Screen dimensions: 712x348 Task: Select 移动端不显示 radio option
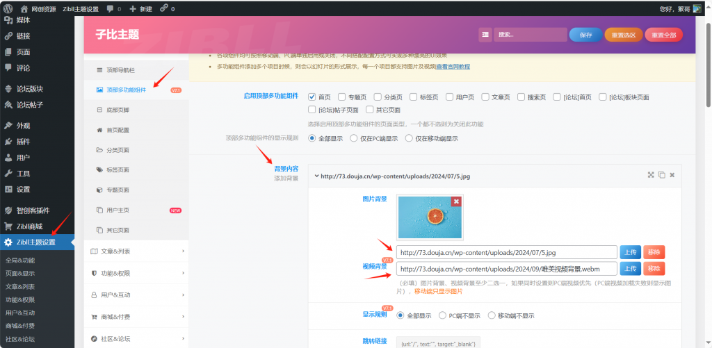coord(492,315)
